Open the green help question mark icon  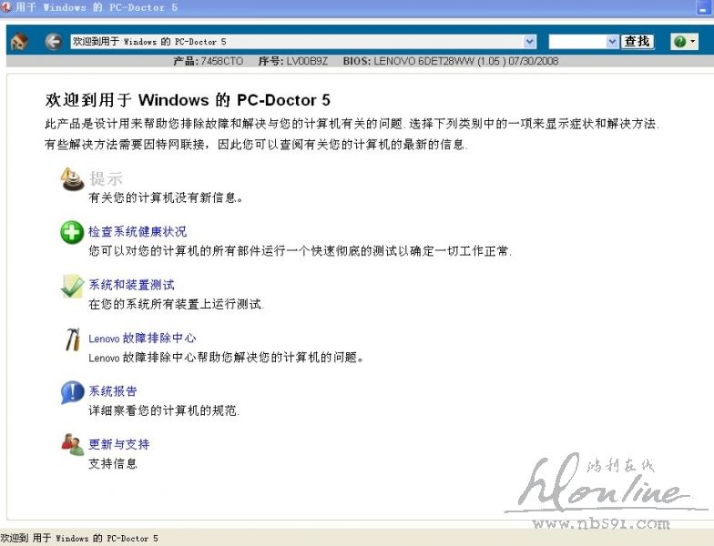(679, 42)
